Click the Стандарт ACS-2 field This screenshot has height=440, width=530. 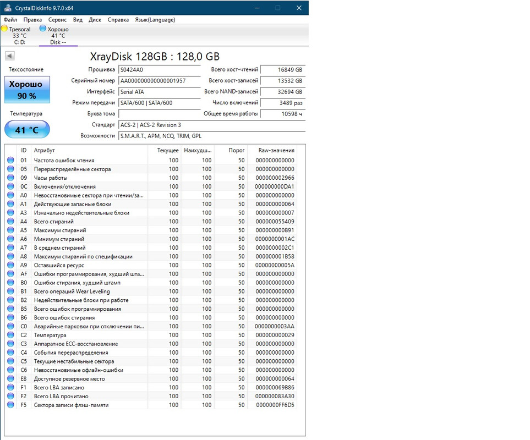click(212, 125)
